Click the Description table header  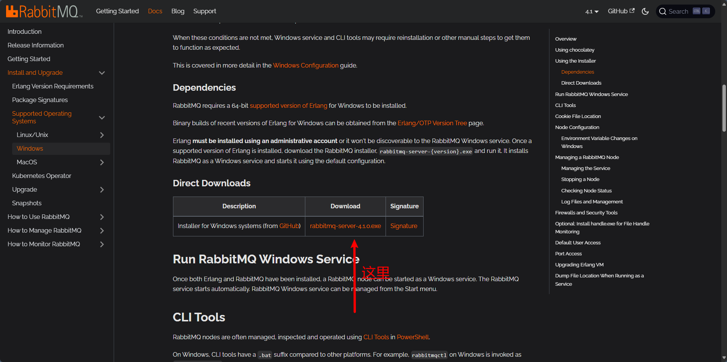239,206
